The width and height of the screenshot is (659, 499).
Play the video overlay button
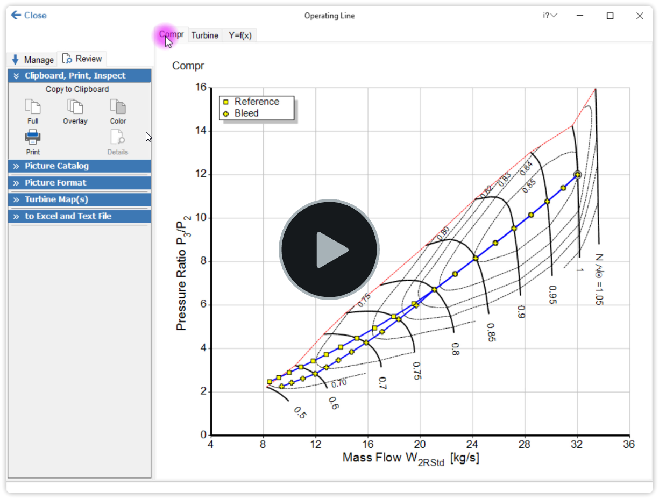coord(329,249)
